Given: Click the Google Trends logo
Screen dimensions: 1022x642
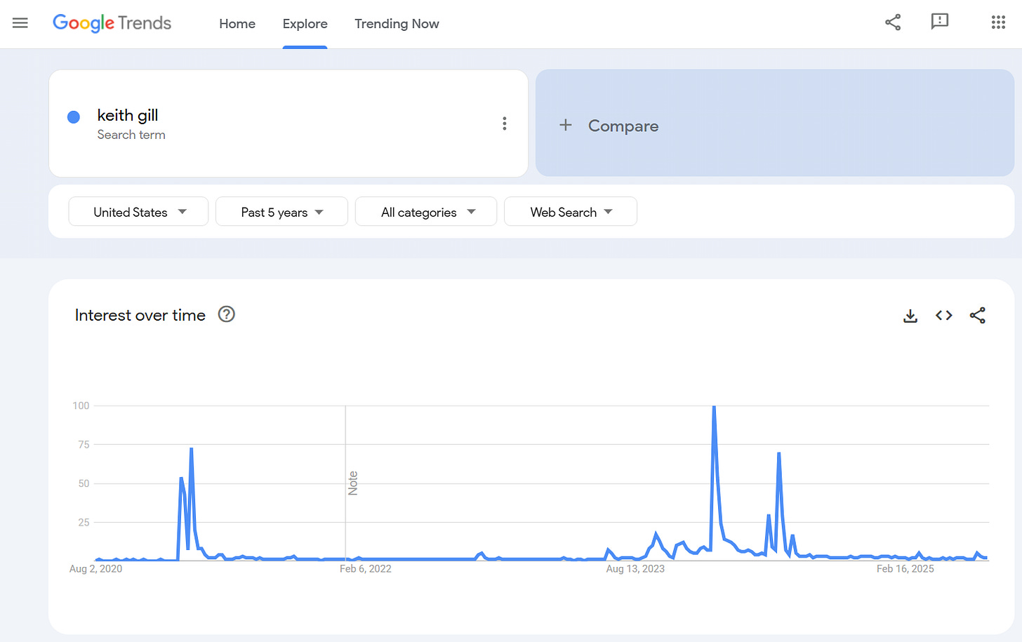Looking at the screenshot, I should click(112, 23).
